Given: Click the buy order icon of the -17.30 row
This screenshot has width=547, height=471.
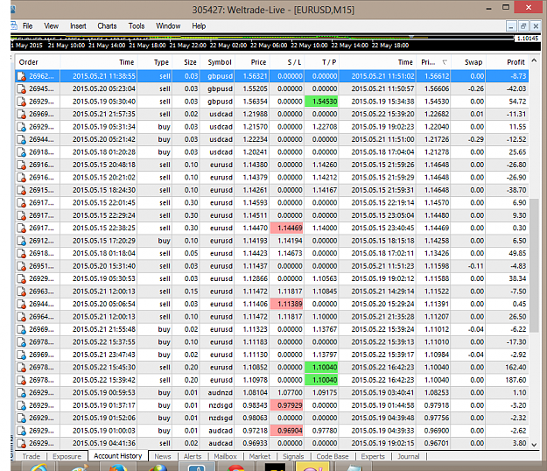Looking at the screenshot, I should 22,342.
